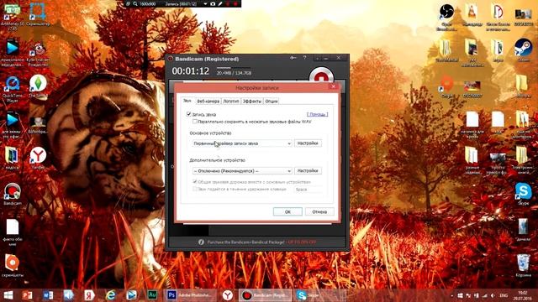The height and width of the screenshot is (302, 538).
Task: Click Отмена in recording settings dialog
Action: (x=319, y=212)
